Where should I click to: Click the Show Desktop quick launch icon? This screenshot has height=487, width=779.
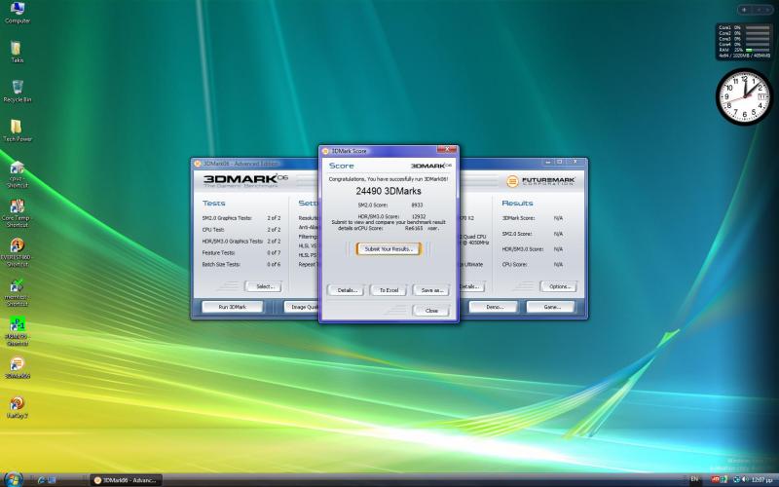tap(52, 480)
